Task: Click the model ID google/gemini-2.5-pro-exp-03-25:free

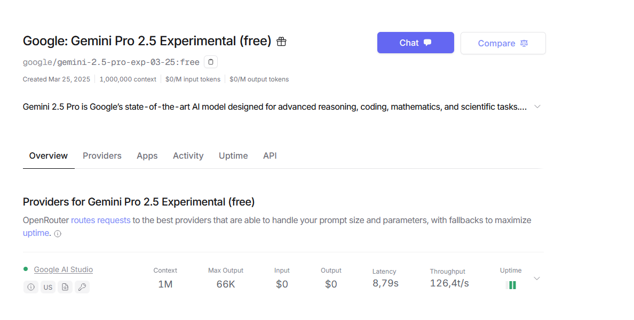Action: click(x=111, y=62)
